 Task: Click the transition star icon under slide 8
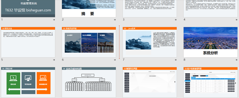(236, 60)
